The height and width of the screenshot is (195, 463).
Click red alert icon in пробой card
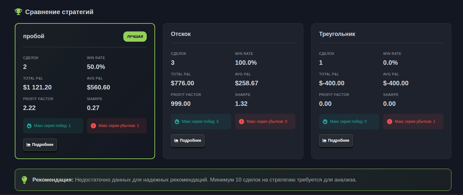tap(93, 126)
